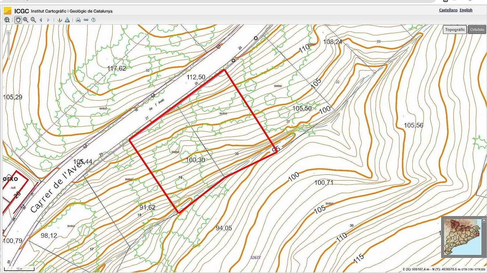Viewport: 487px width, 273px height.
Task: Activate the zoom out magnifier tool
Action: tap(33, 20)
